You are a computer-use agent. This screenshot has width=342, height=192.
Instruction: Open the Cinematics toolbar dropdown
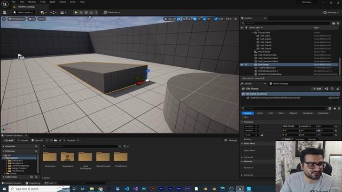(63, 12)
